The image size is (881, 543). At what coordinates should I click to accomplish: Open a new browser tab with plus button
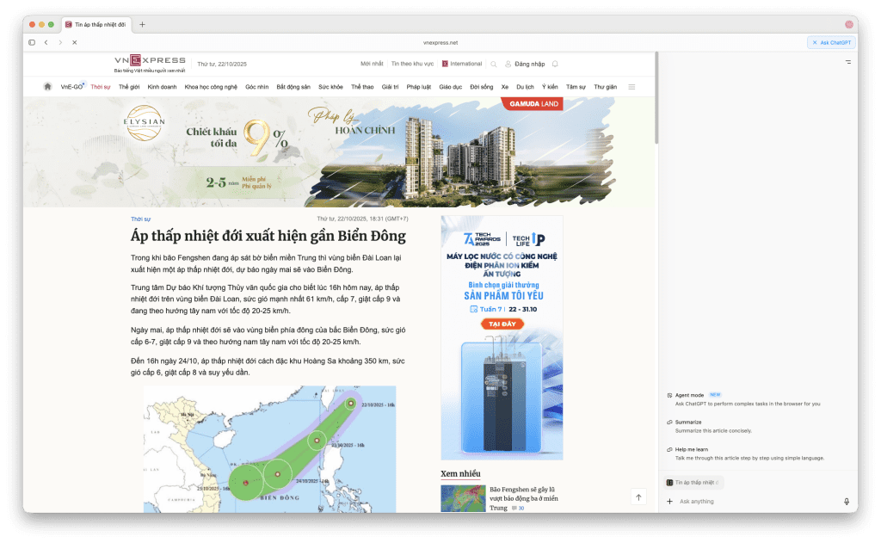pyautogui.click(x=142, y=24)
